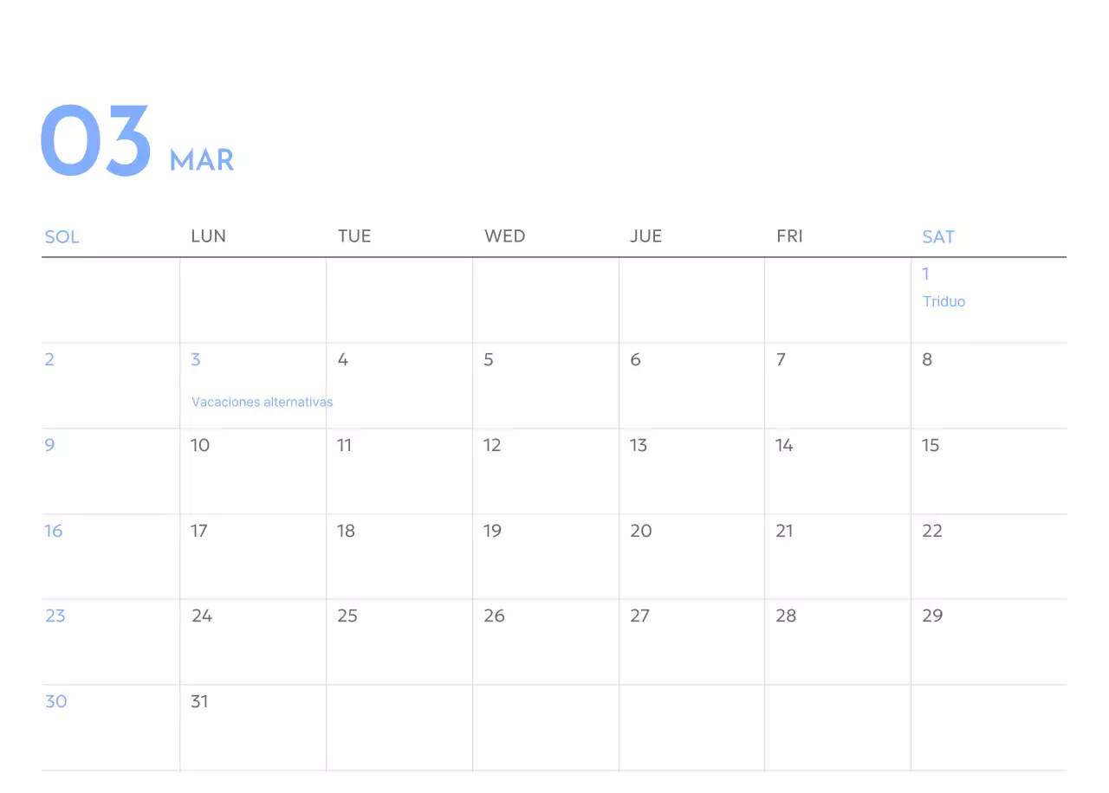The width and height of the screenshot is (1109, 793).
Task: Click the date cell for March 3
Action: [195, 359]
